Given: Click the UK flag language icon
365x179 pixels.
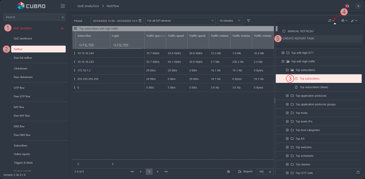Looking at the screenshot, I should (x=347, y=6).
